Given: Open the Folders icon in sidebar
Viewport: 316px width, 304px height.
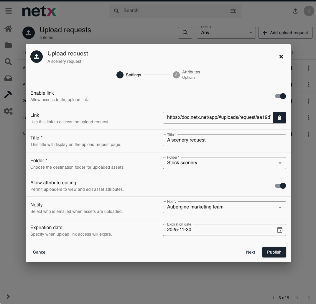Looking at the screenshot, I should tap(8, 45).
